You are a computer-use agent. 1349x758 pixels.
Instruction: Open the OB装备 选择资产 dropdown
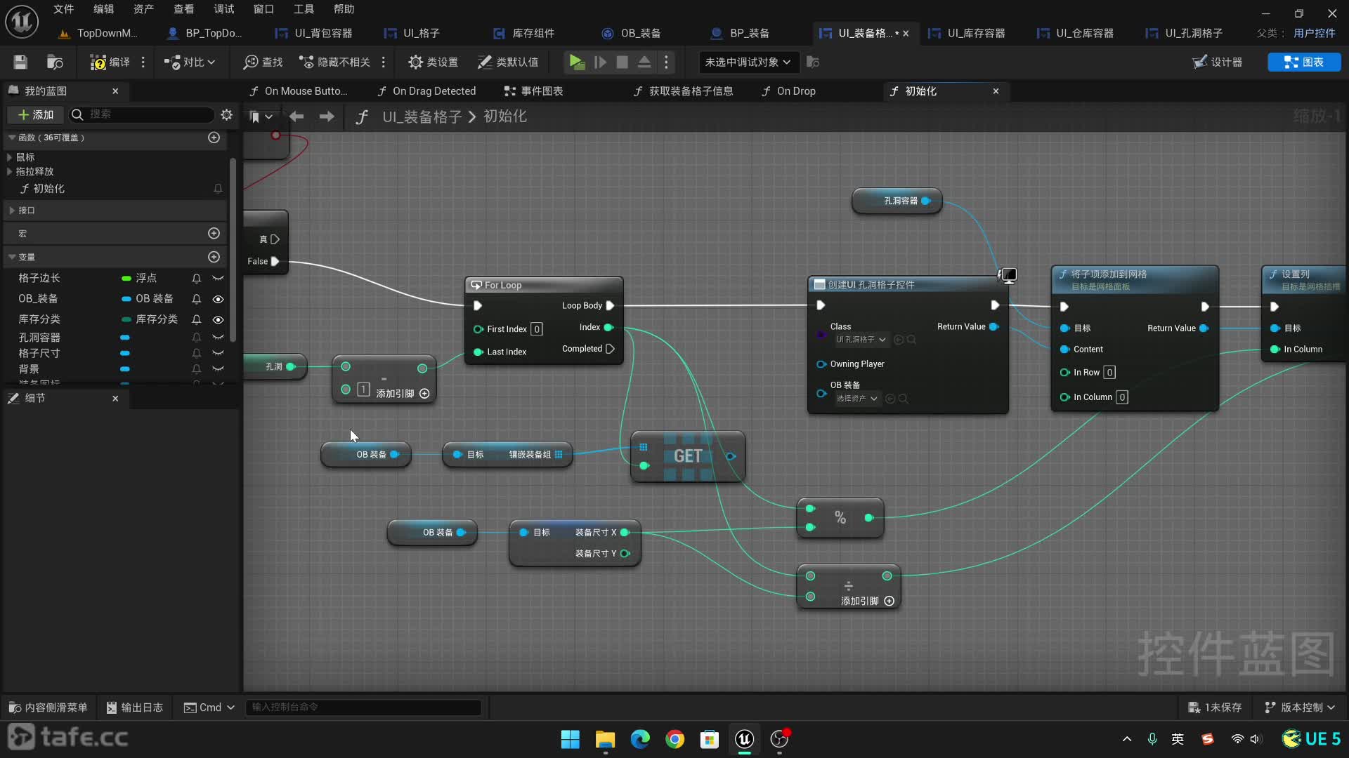[x=856, y=399]
